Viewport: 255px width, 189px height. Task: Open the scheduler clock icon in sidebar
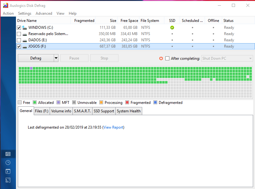(x=8, y=163)
